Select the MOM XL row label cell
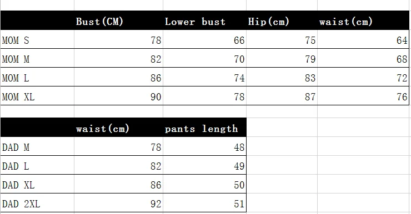Viewport: 411px width, 214px height. point(37,96)
